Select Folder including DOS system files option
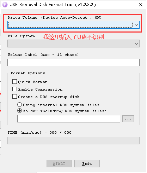The width and height of the screenshot is (147, 173). point(19,111)
